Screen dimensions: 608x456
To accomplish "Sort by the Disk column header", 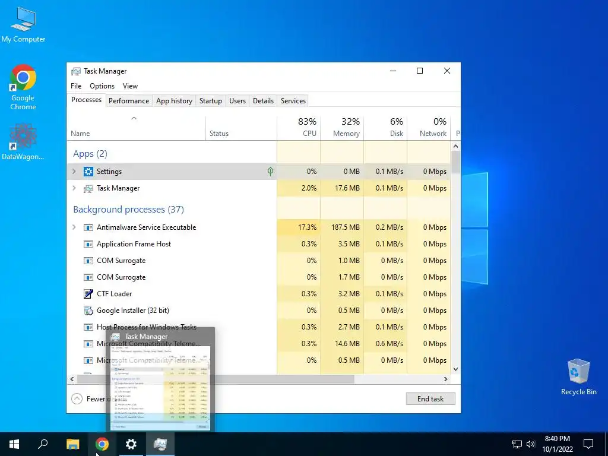I will [x=385, y=128].
